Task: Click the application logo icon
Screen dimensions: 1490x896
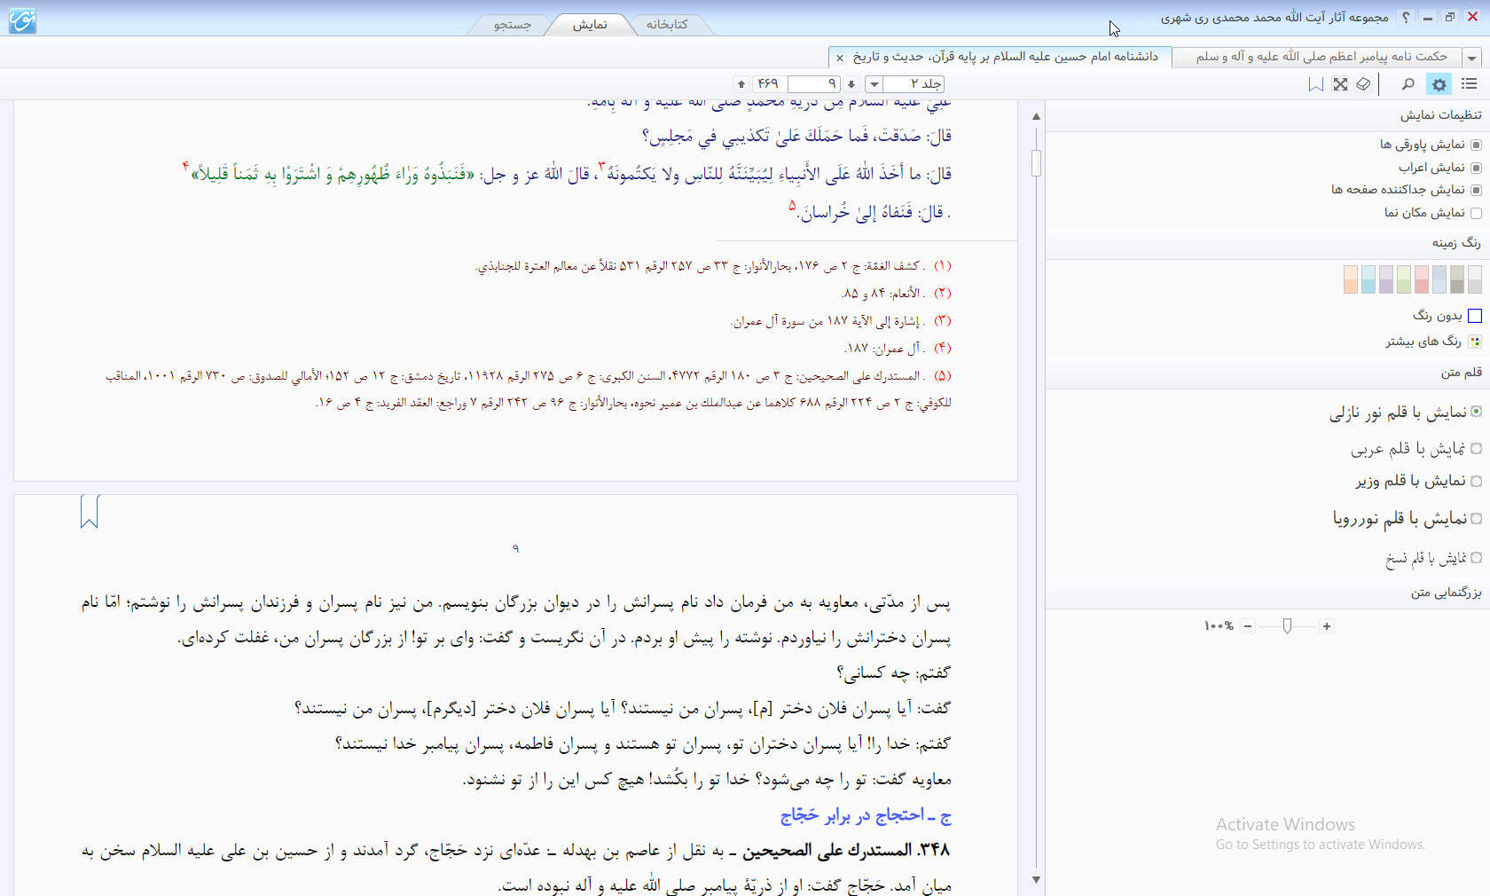Action: pos(22,20)
